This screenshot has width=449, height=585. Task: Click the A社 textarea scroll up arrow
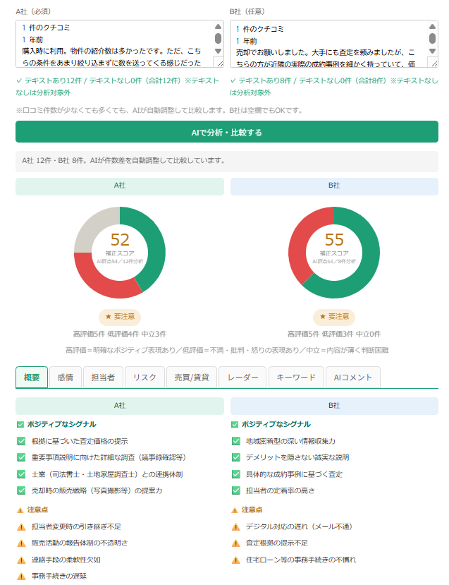pyautogui.click(x=218, y=27)
